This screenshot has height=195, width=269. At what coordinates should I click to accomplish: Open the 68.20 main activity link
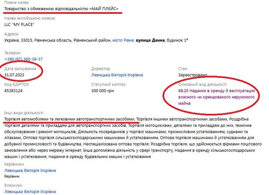coord(207,95)
